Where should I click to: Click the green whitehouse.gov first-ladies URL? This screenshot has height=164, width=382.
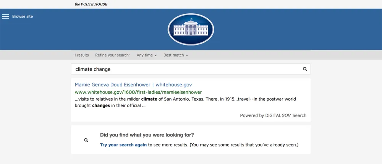click(x=138, y=92)
